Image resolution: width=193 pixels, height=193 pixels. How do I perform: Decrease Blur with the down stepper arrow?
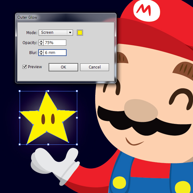pos(41,54)
